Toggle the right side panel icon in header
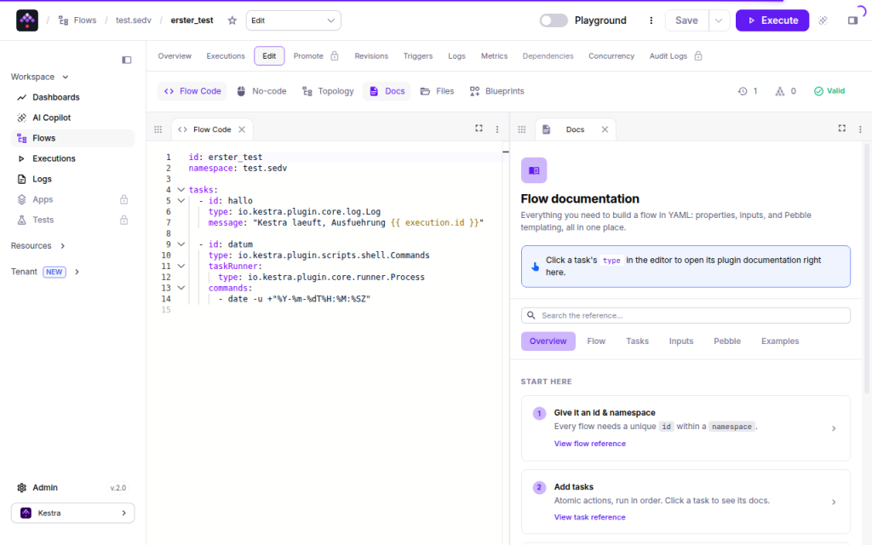This screenshot has height=545, width=872. 852,20
